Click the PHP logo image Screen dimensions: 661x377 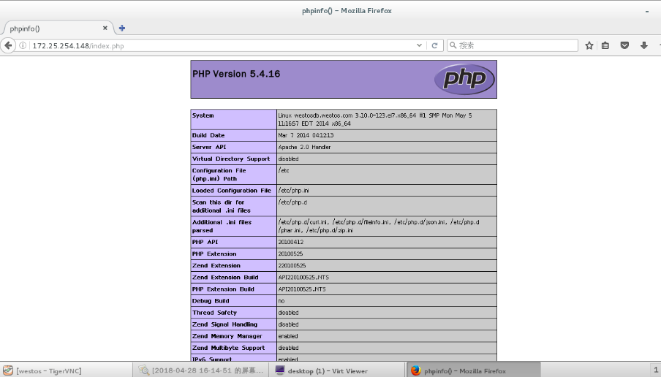(464, 79)
